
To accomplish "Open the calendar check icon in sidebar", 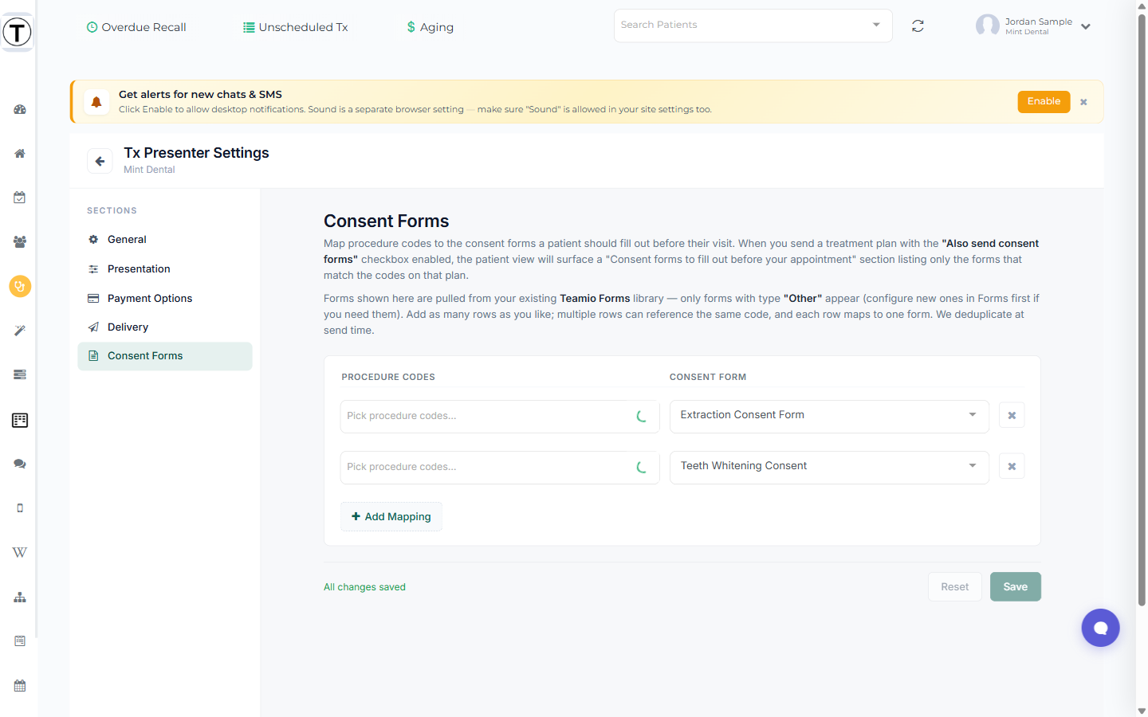I will (20, 198).
